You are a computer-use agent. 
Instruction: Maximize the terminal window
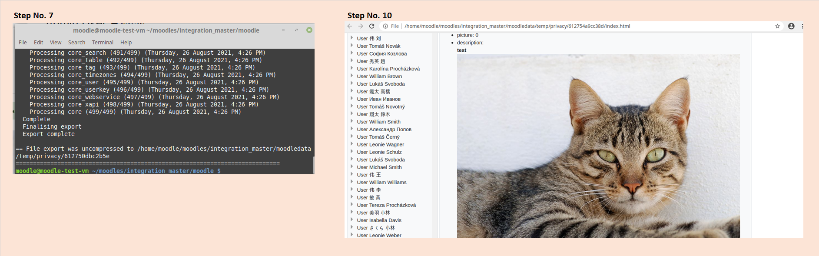(296, 30)
